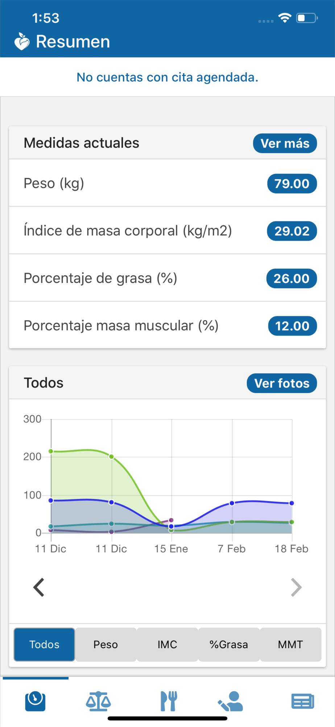Open the weight scale summary tab icon

(x=35, y=701)
